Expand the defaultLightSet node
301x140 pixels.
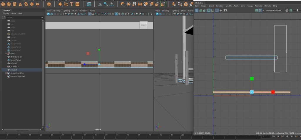6,73
